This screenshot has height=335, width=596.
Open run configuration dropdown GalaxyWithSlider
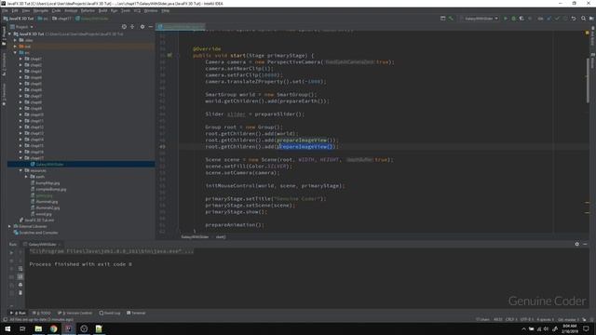point(479,19)
